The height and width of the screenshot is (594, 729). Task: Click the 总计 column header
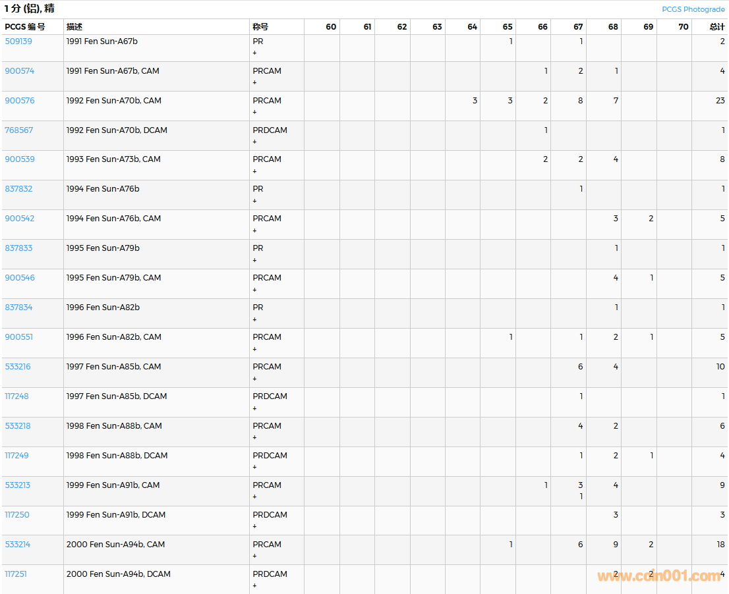click(716, 27)
